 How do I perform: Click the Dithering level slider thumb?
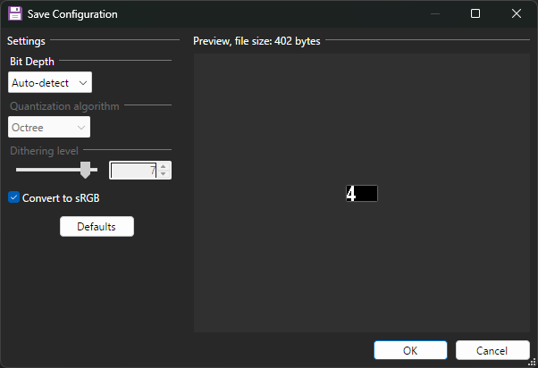86,170
